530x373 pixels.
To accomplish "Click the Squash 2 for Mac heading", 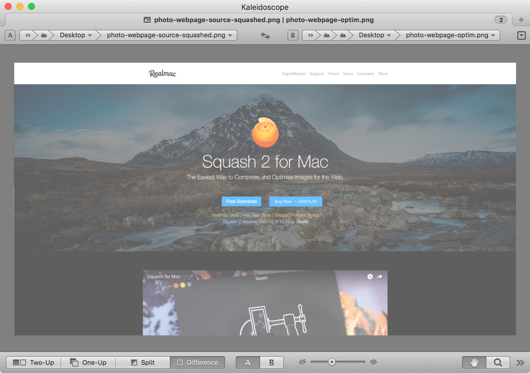I will point(265,162).
